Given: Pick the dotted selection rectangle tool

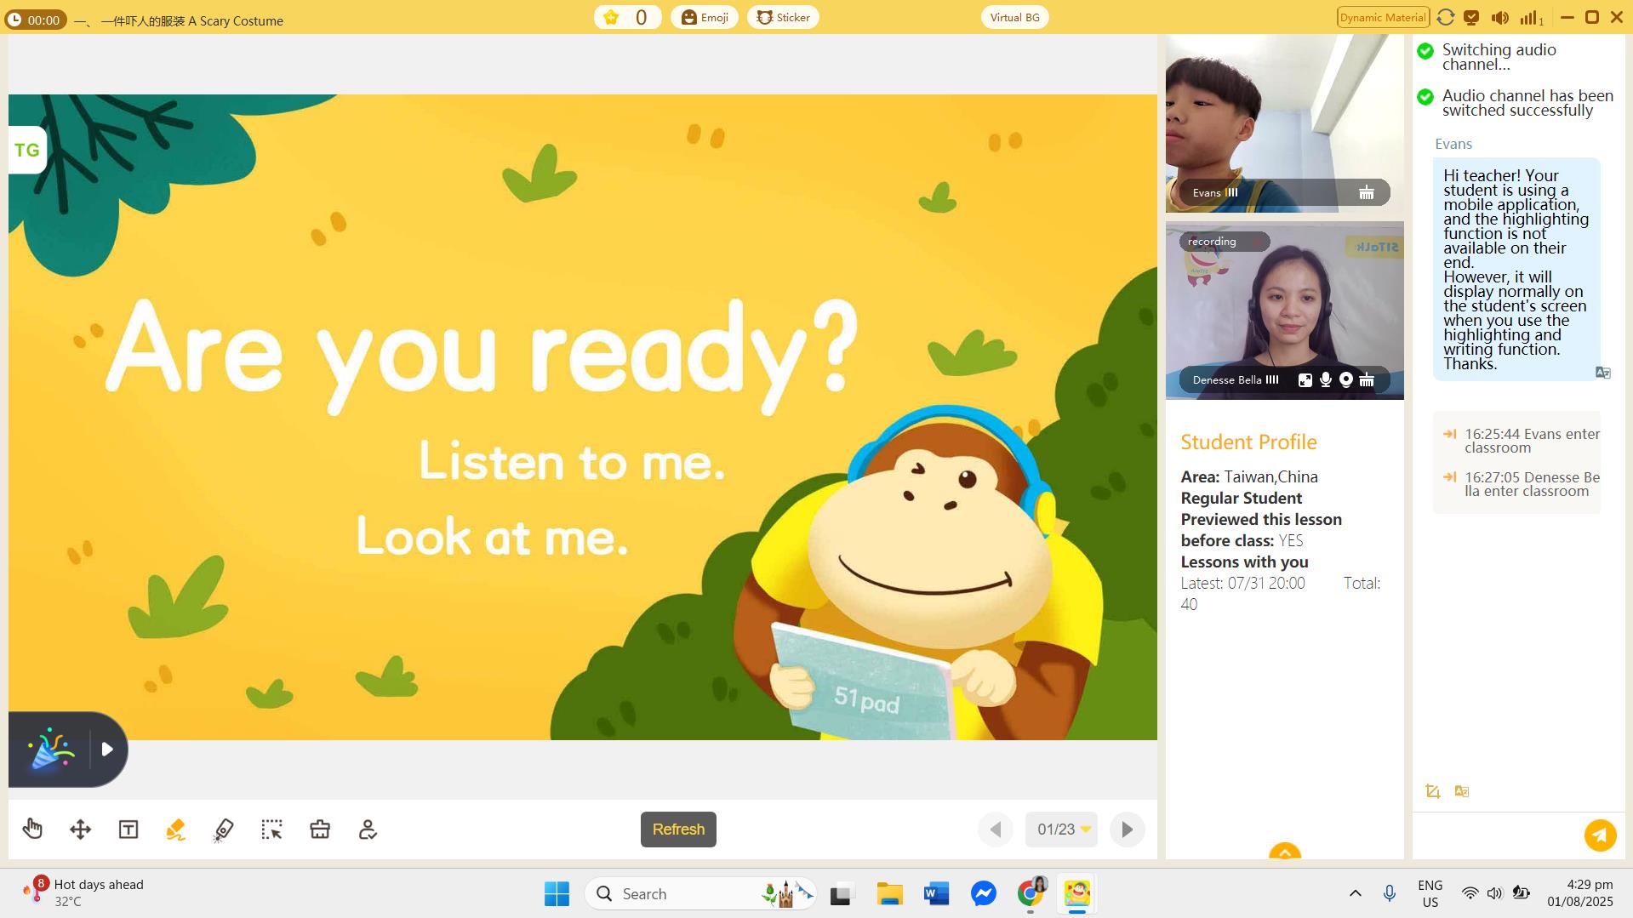Looking at the screenshot, I should pos(271,830).
